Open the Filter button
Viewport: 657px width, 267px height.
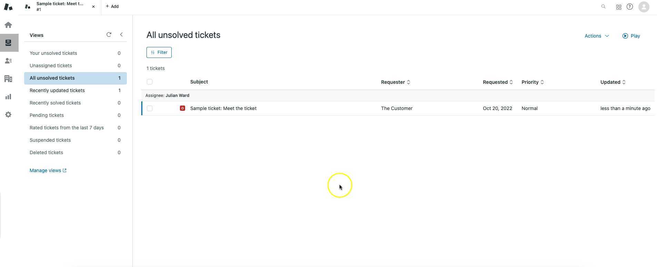point(159,52)
